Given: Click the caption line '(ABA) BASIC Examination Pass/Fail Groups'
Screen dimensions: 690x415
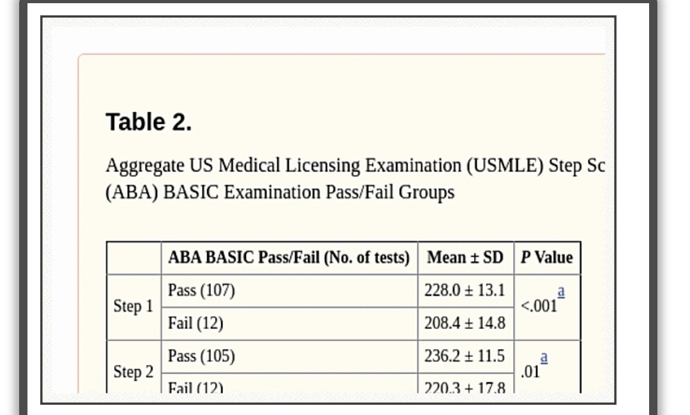Looking at the screenshot, I should pos(280,193).
